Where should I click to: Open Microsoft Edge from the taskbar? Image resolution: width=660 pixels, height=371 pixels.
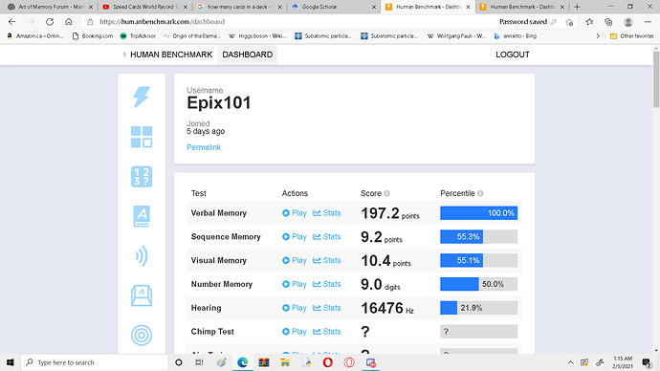tap(242, 362)
